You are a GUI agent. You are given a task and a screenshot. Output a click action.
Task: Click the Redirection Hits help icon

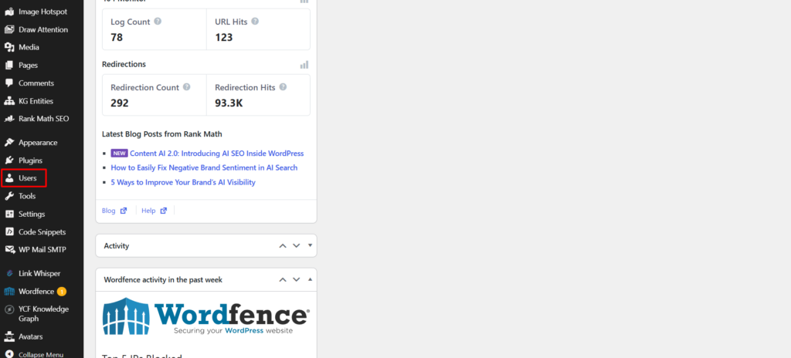click(283, 86)
